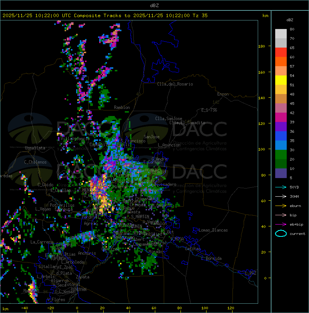Click the cyan 50YD arrow in legend

(281, 187)
